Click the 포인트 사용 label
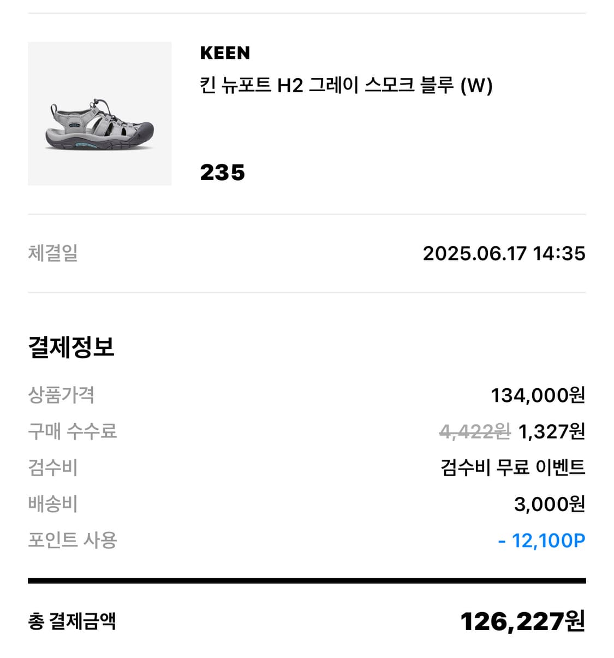Screen dimensions: 614x658 [x=72, y=540]
